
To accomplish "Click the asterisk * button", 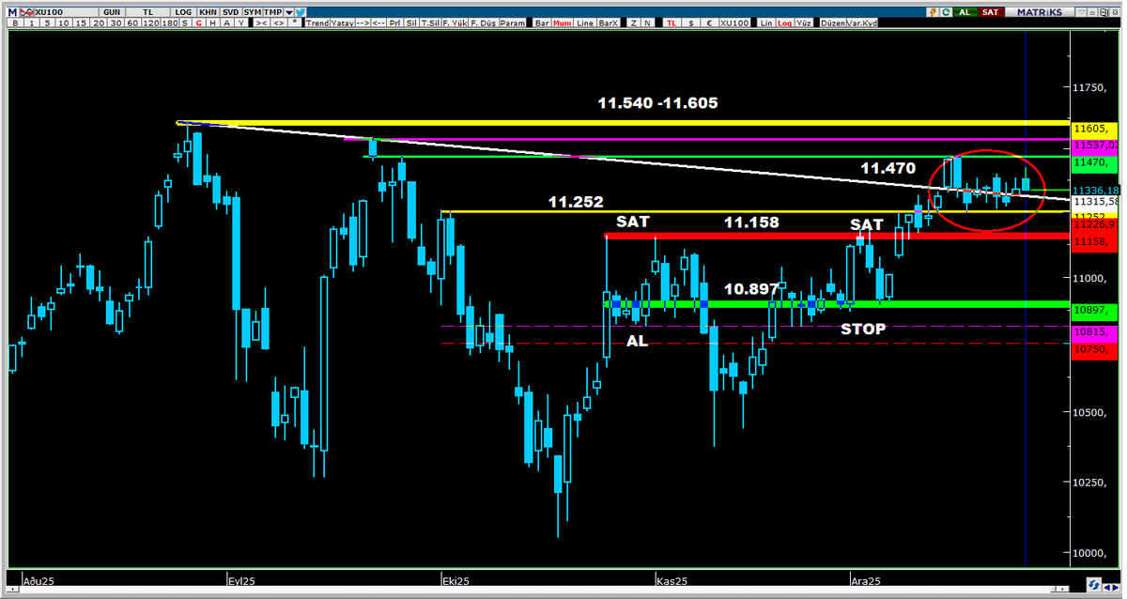I will tap(295, 23).
